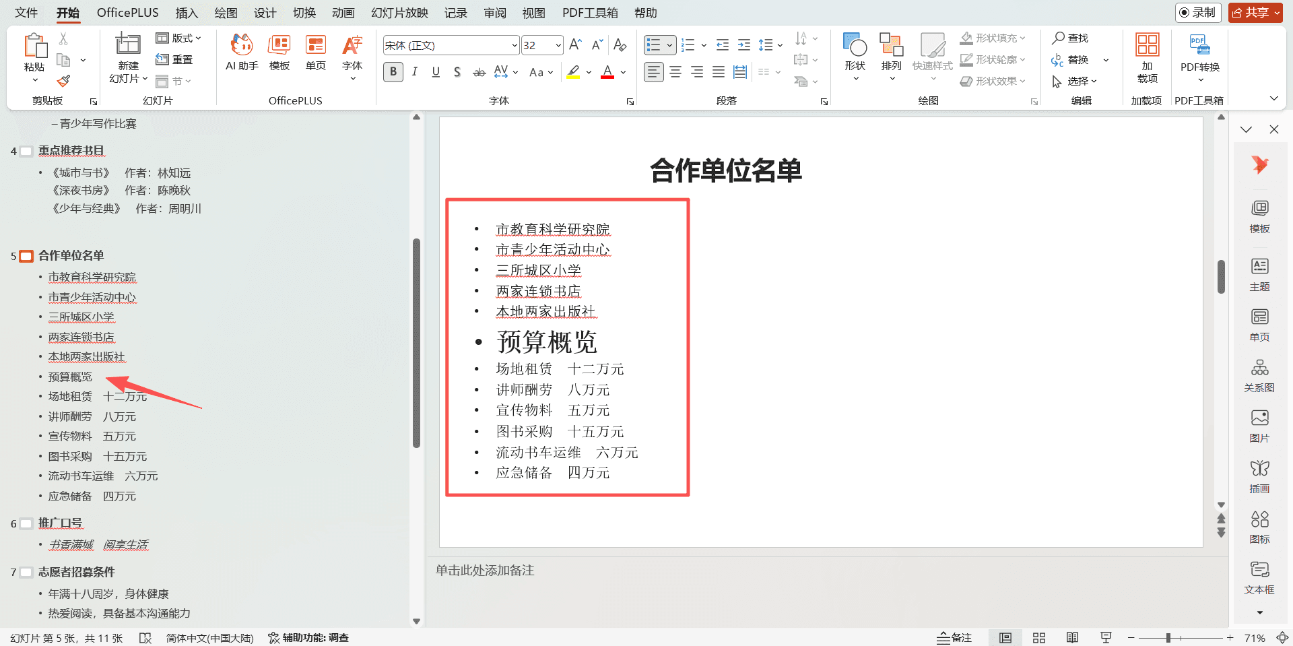Apply the yellow text highlight color
This screenshot has width=1293, height=646.
pos(573,72)
